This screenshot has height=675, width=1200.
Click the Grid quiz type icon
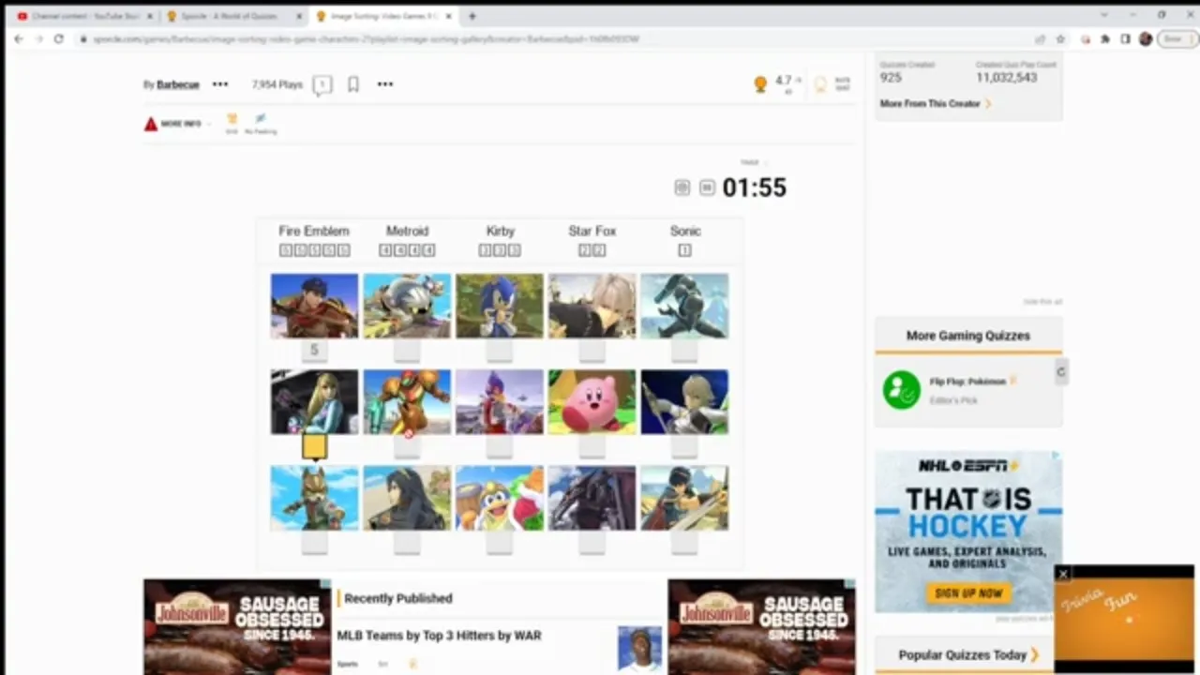[232, 119]
